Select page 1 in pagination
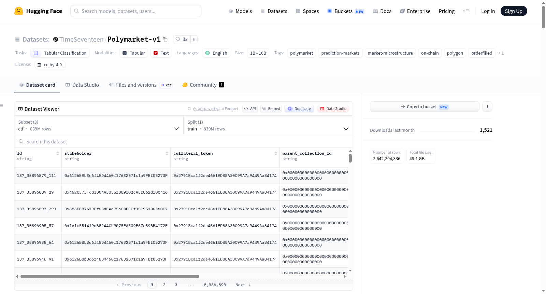This screenshot has height=294, width=546. tap(152, 285)
